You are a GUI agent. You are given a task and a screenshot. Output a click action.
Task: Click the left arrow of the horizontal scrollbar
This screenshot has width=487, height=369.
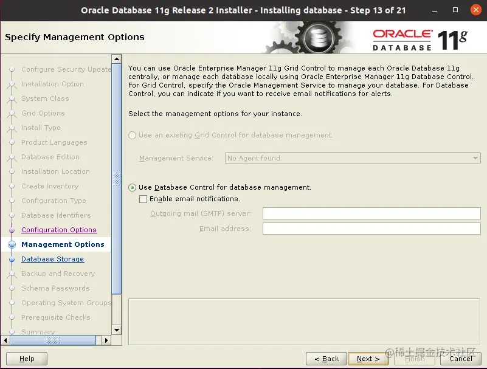click(x=5, y=340)
